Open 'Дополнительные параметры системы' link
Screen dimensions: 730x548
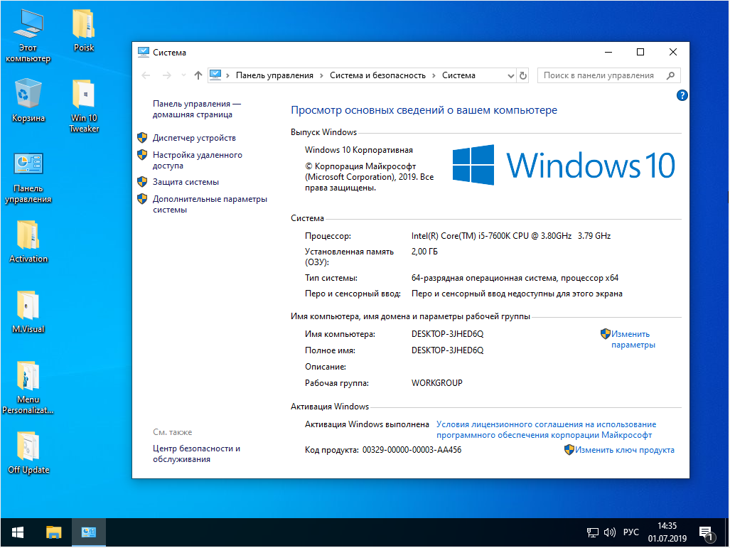coord(210,205)
